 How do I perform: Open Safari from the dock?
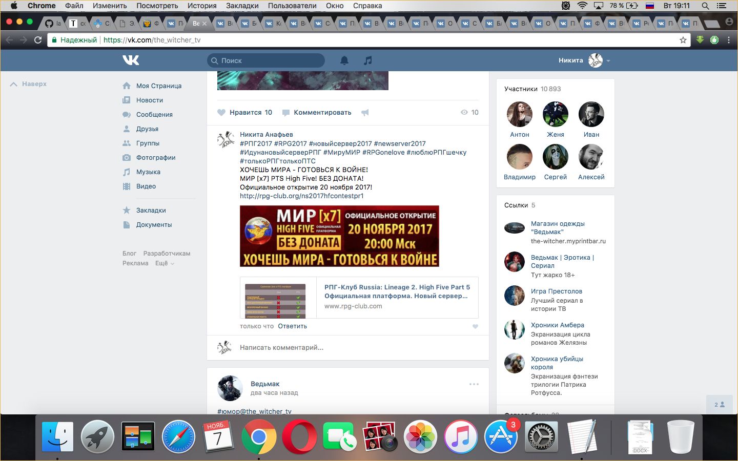[178, 437]
